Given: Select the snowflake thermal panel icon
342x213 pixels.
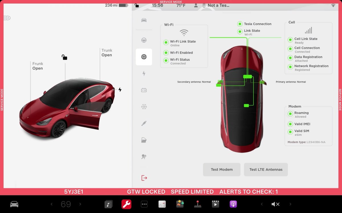Looking at the screenshot, I should (144, 106).
